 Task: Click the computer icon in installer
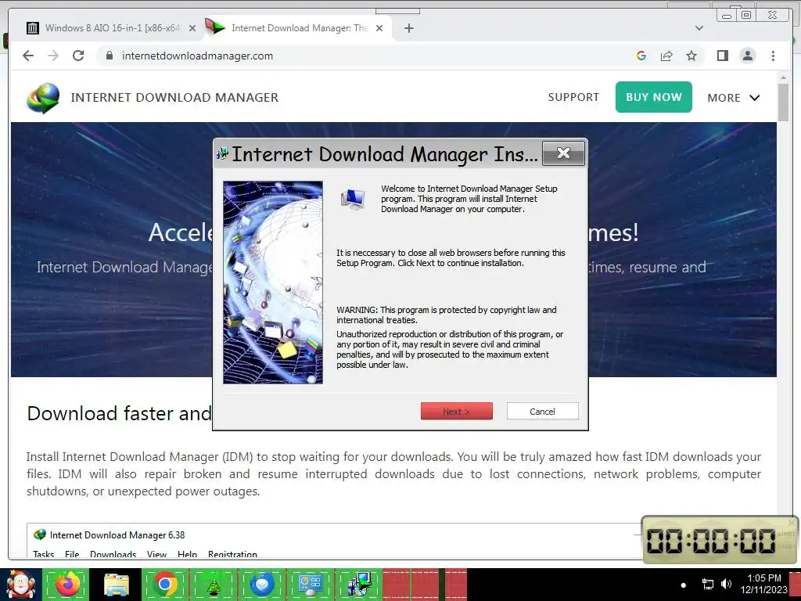pyautogui.click(x=353, y=199)
